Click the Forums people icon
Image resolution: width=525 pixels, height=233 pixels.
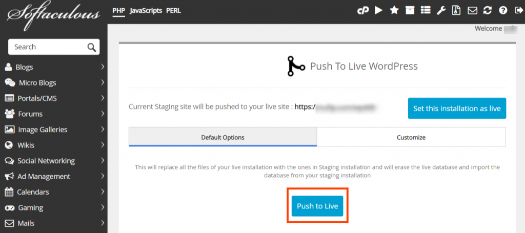(x=10, y=114)
